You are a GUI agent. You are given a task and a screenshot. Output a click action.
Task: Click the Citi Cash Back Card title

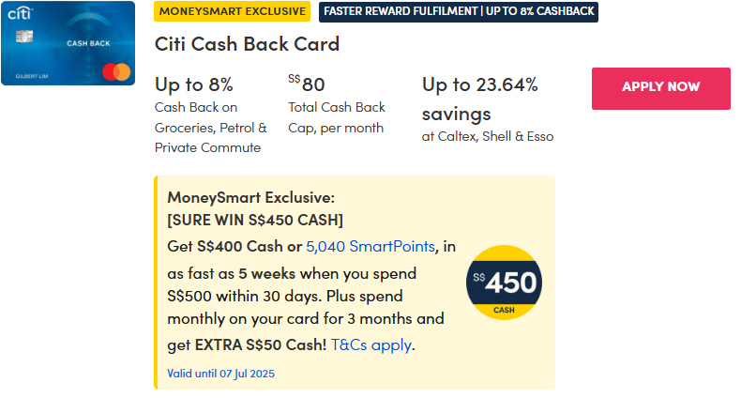click(247, 44)
